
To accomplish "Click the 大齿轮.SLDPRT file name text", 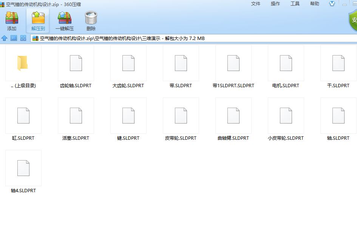I will [128, 86].
